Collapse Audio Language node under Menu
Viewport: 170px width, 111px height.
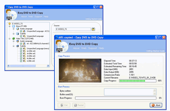tap(14, 29)
